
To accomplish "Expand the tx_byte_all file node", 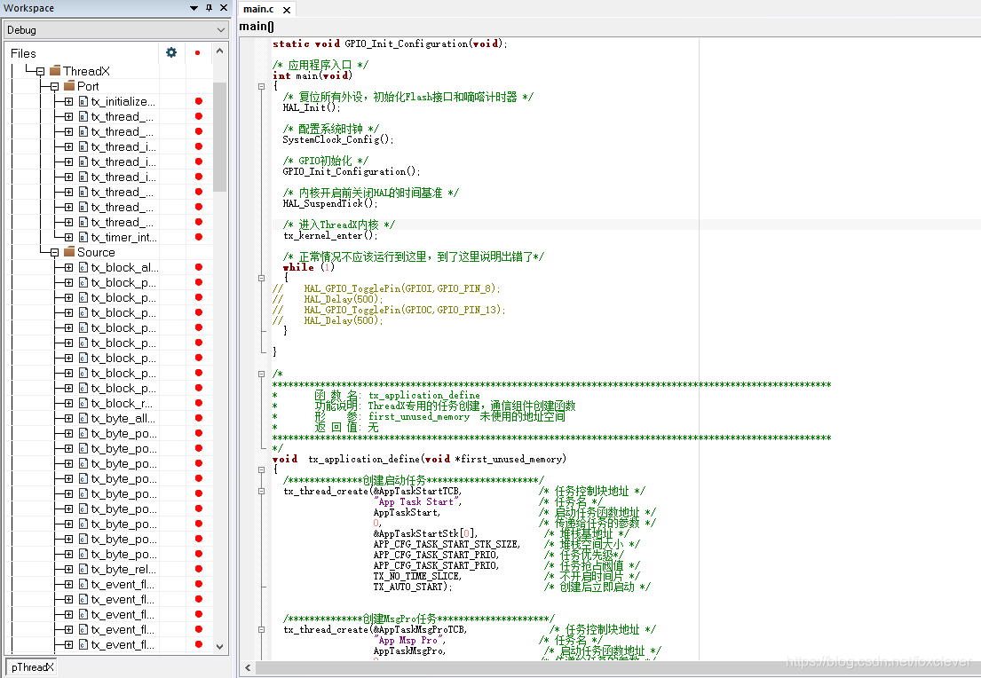I will click(x=69, y=418).
